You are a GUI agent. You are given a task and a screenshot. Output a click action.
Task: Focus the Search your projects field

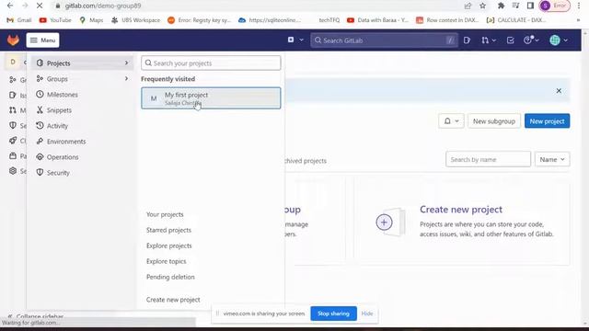click(211, 63)
